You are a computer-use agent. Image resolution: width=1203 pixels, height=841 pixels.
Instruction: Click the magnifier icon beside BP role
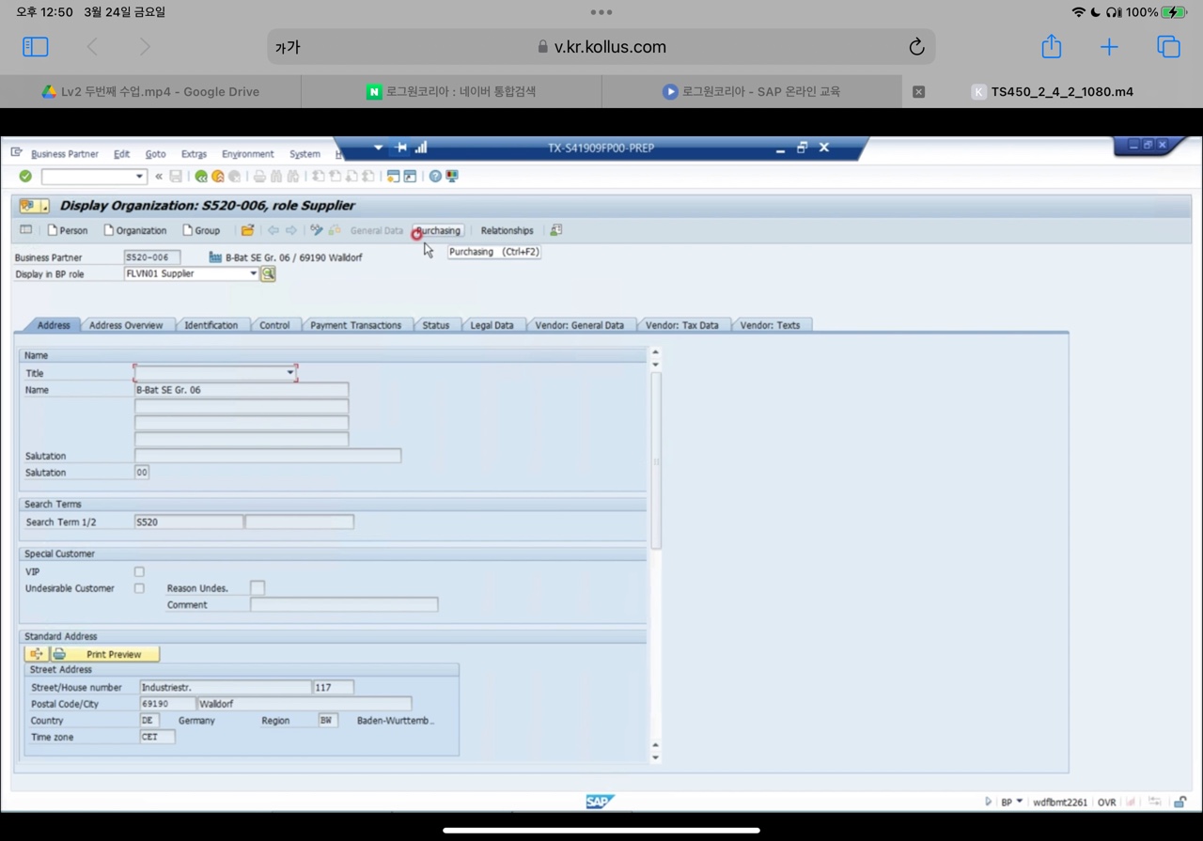tap(268, 273)
